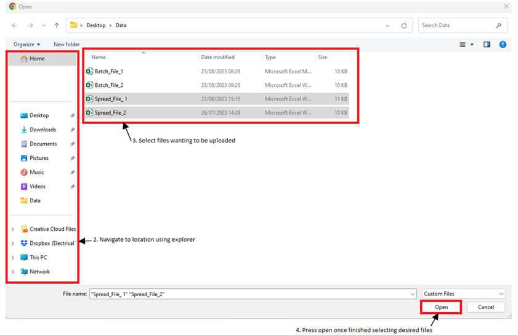Close the Open dialog window

[x=506, y=6]
